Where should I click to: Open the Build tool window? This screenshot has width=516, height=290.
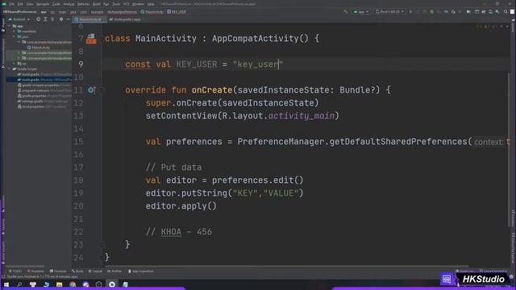77,271
